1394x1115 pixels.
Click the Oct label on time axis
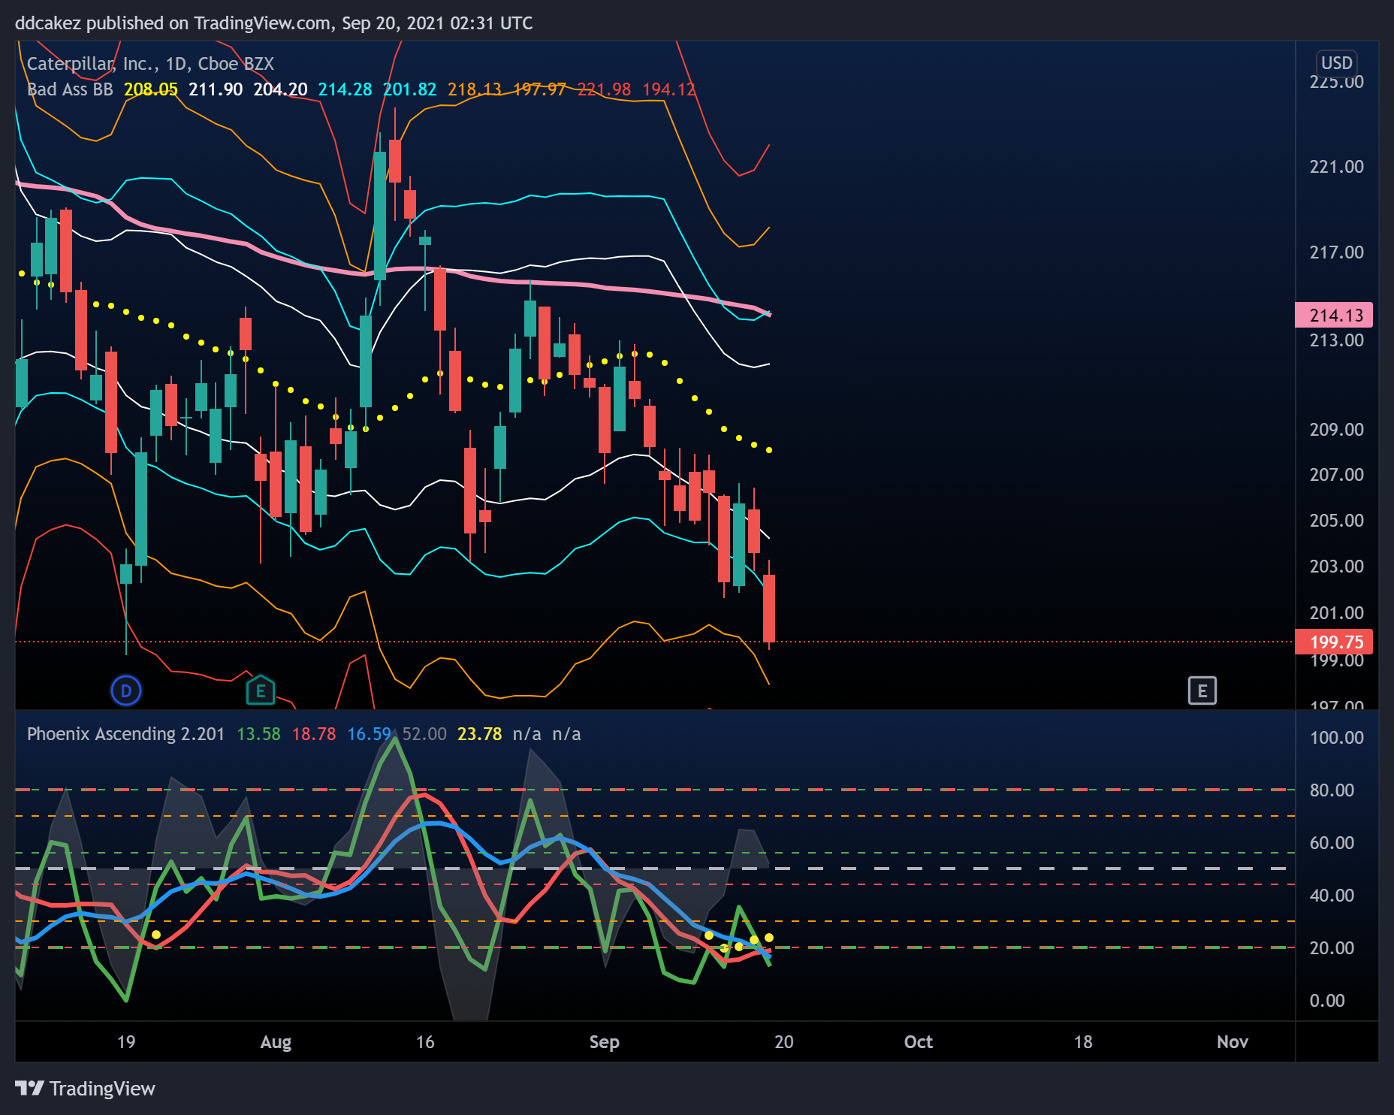point(918,1042)
